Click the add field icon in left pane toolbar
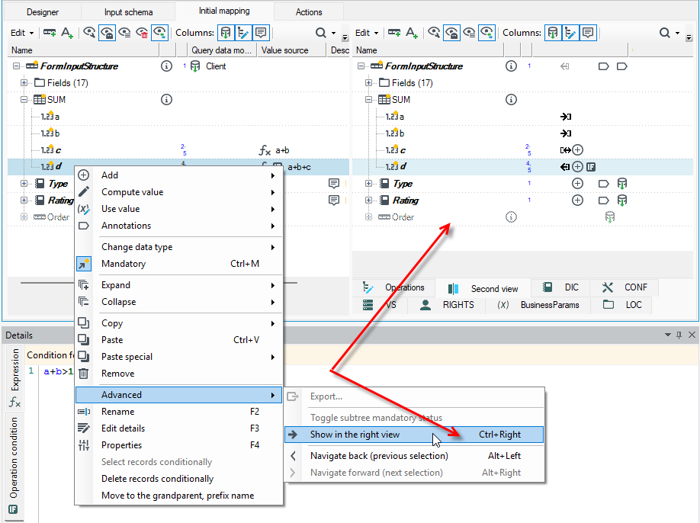The width and height of the screenshot is (700, 523). (50, 33)
